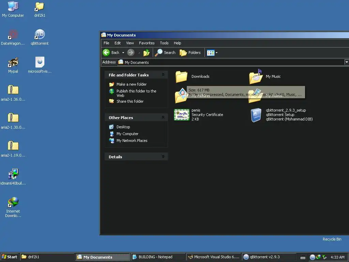Open the Tools menu
This screenshot has width=349, height=262.
click(164, 43)
